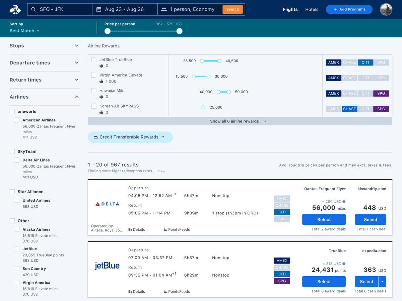Check the Virgin America Elevate rewards checkbox

pos(94,75)
